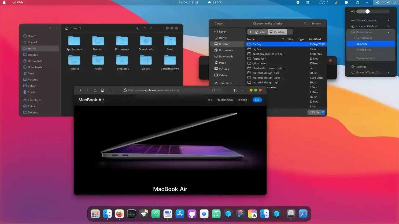Open the browser bookmarks library icon
The image size is (399, 224).
(x=235, y=90)
